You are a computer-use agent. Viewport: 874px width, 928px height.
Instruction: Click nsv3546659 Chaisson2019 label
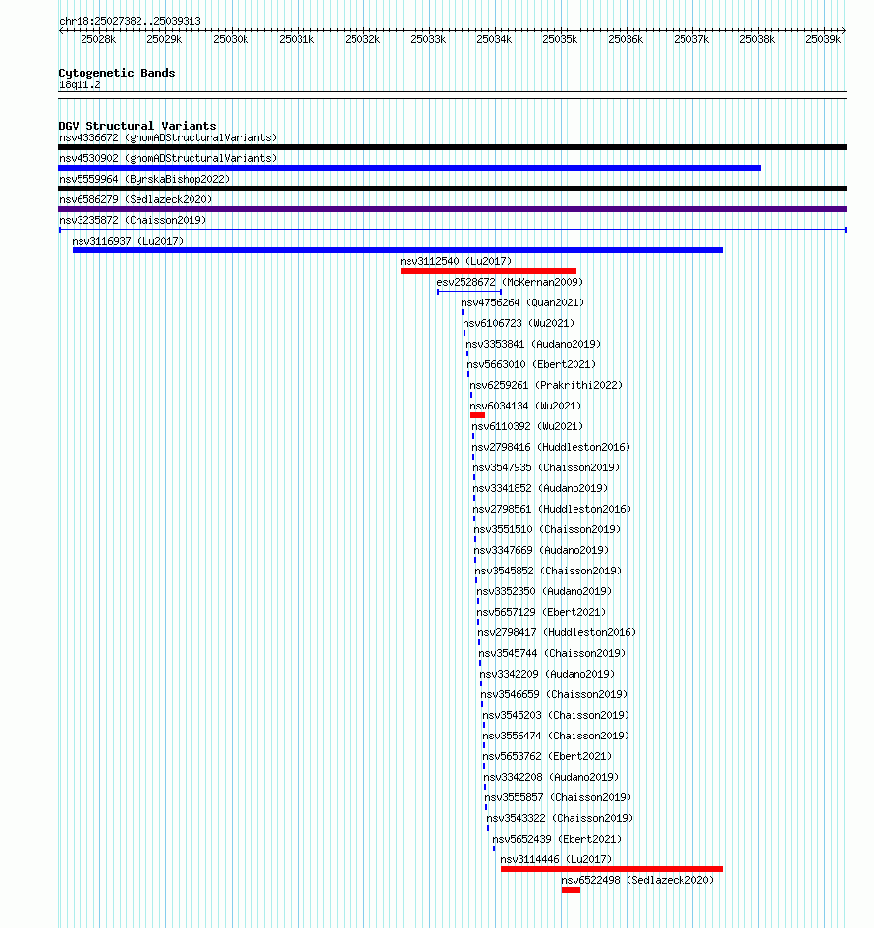click(554, 696)
